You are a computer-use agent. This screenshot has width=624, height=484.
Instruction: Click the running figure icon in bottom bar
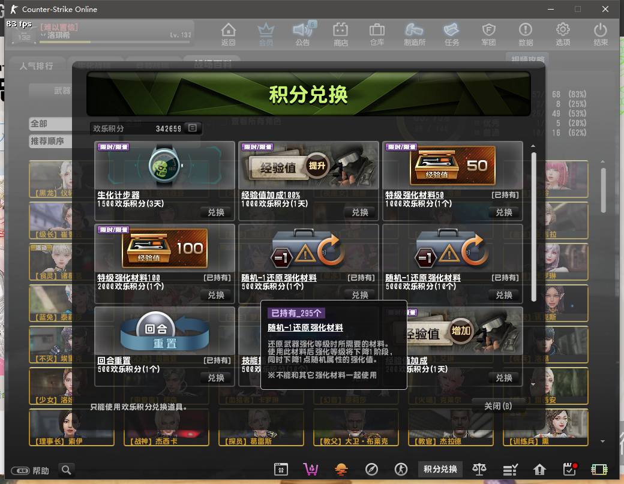point(401,469)
